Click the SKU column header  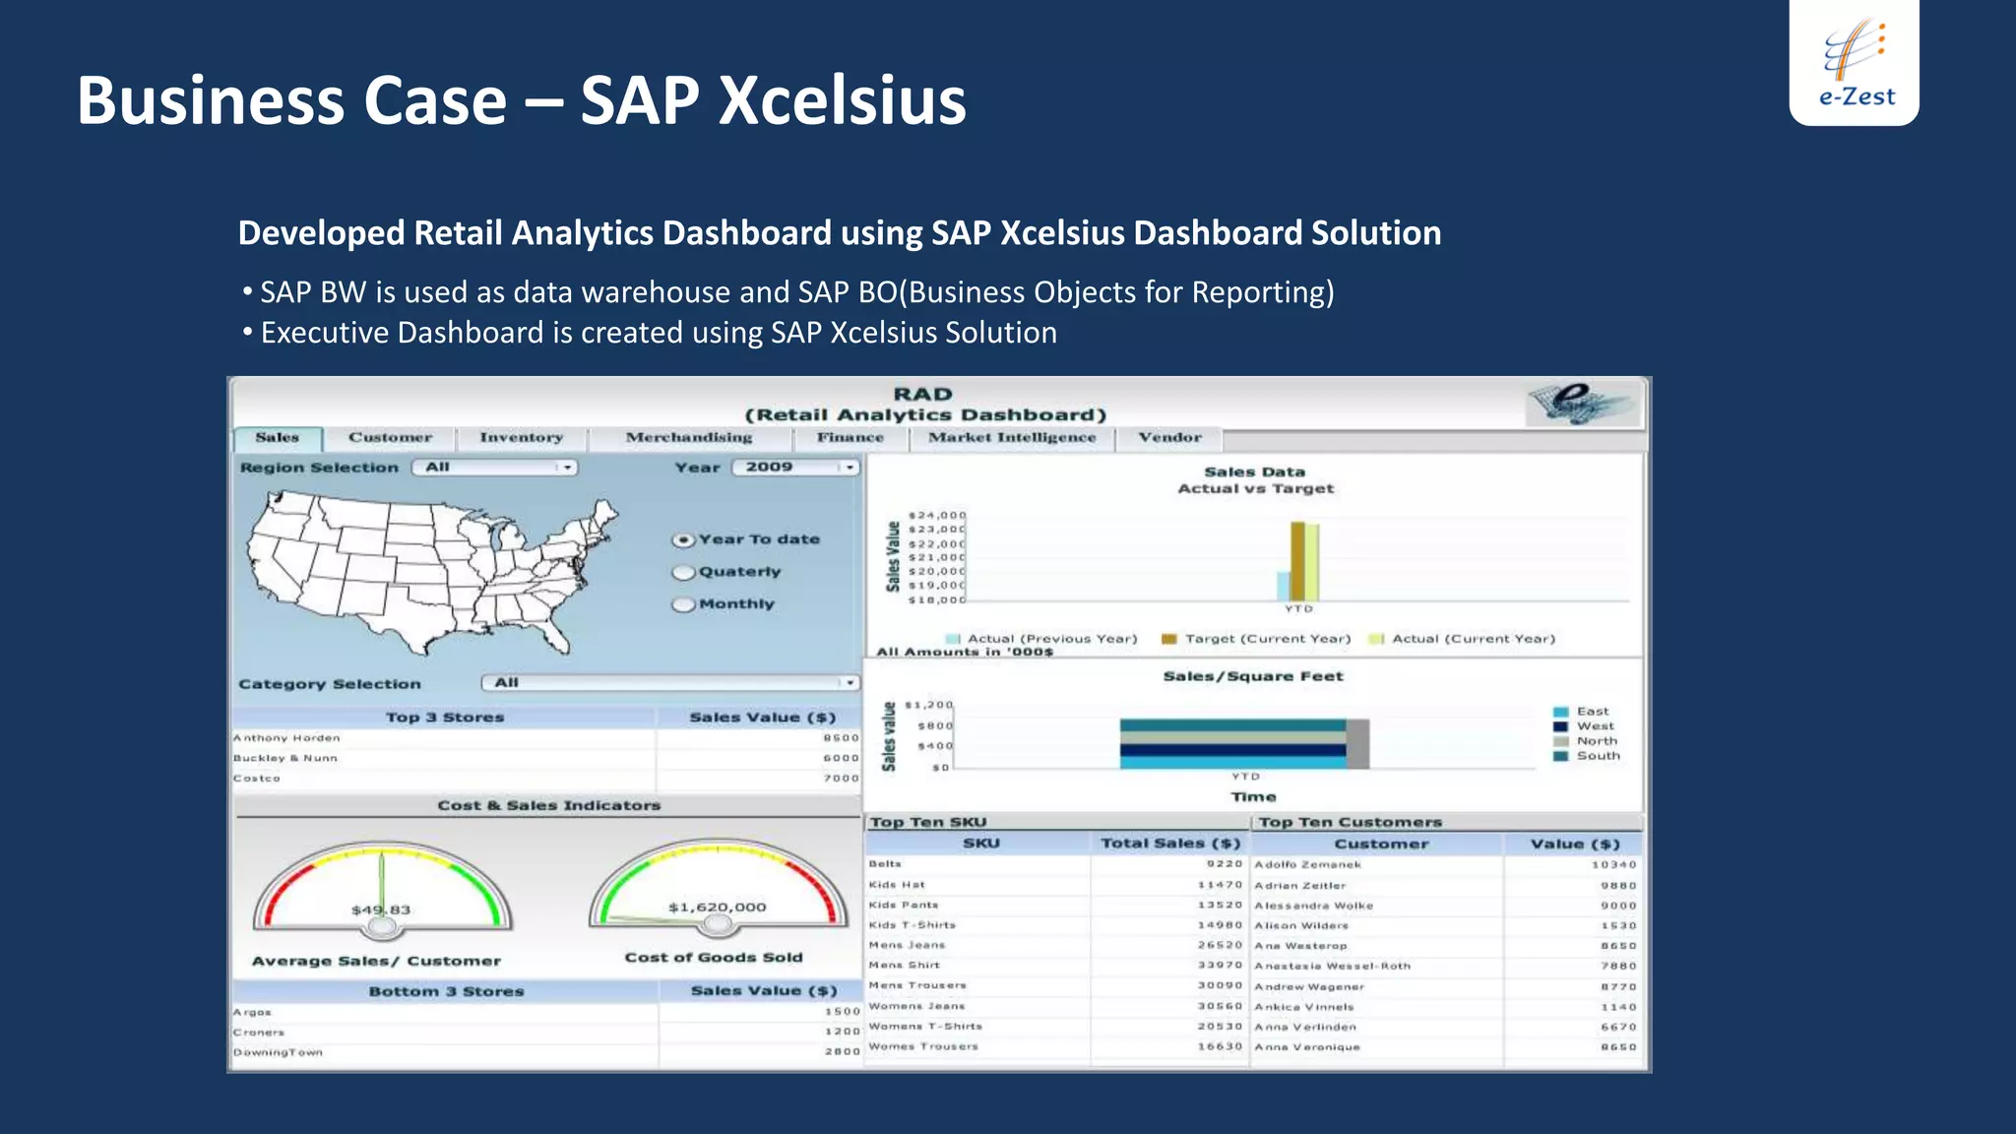980,844
